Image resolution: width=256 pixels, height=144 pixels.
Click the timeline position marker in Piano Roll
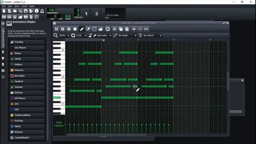click(x=103, y=40)
